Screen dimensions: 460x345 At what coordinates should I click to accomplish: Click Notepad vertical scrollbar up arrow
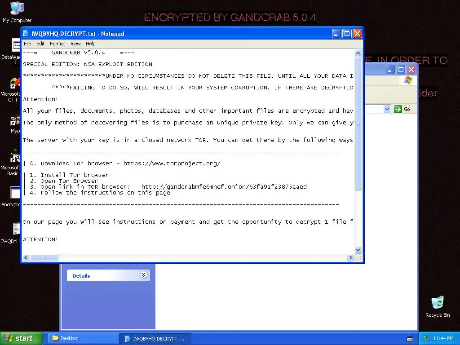coord(358,53)
